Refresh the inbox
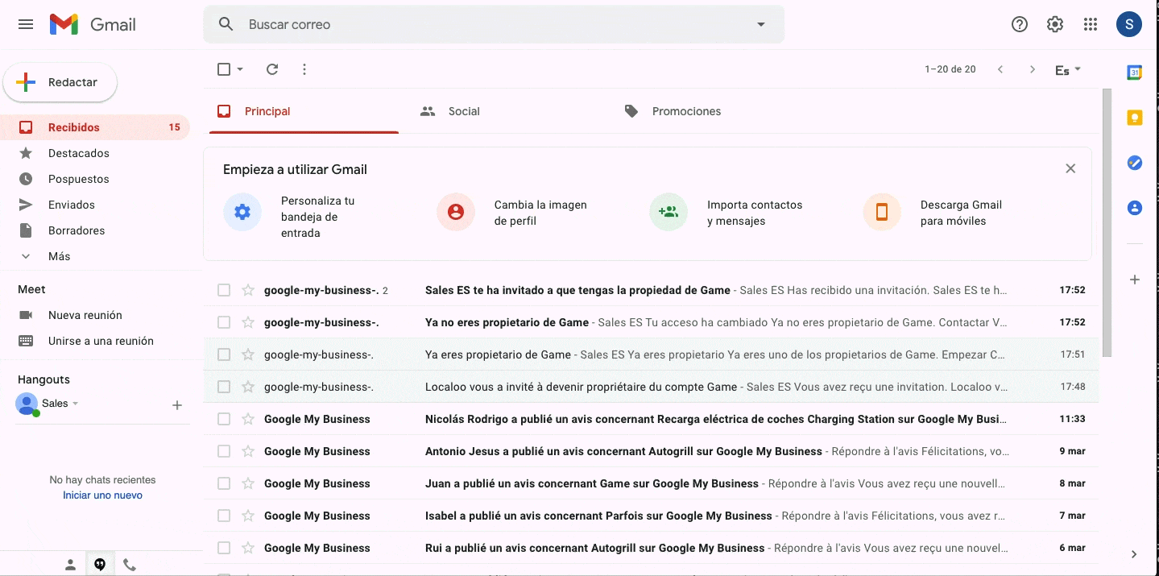The image size is (1159, 576). tap(272, 69)
